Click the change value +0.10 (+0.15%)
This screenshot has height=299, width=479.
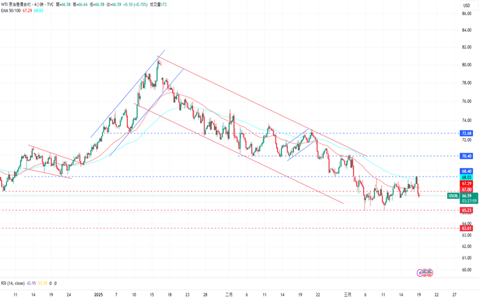pyautogui.click(x=135, y=4)
